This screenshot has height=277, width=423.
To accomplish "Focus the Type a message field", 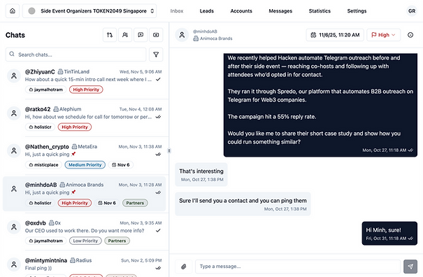I will point(298,267).
